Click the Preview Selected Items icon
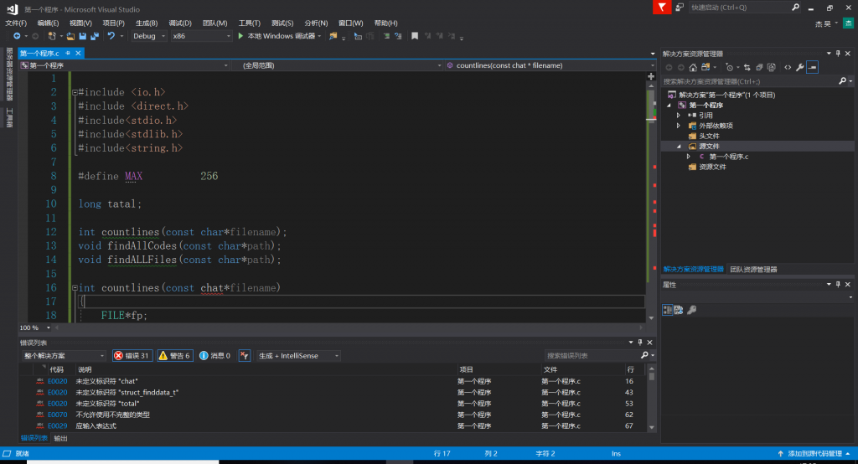This screenshot has height=464, width=858. (x=813, y=67)
